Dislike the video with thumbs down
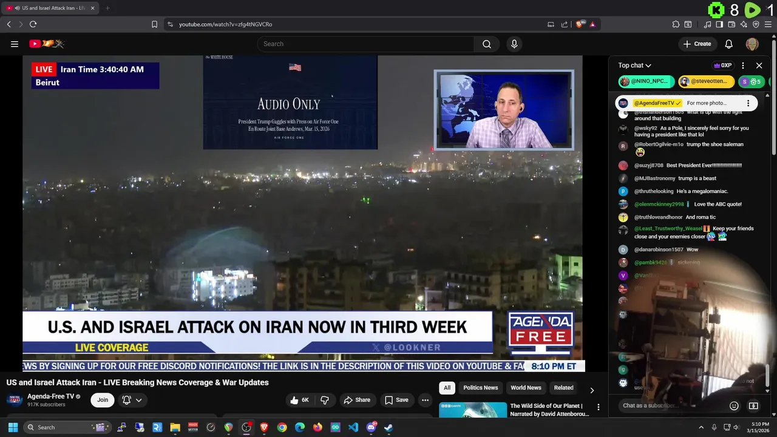The width and height of the screenshot is (777, 437). tap(325, 400)
